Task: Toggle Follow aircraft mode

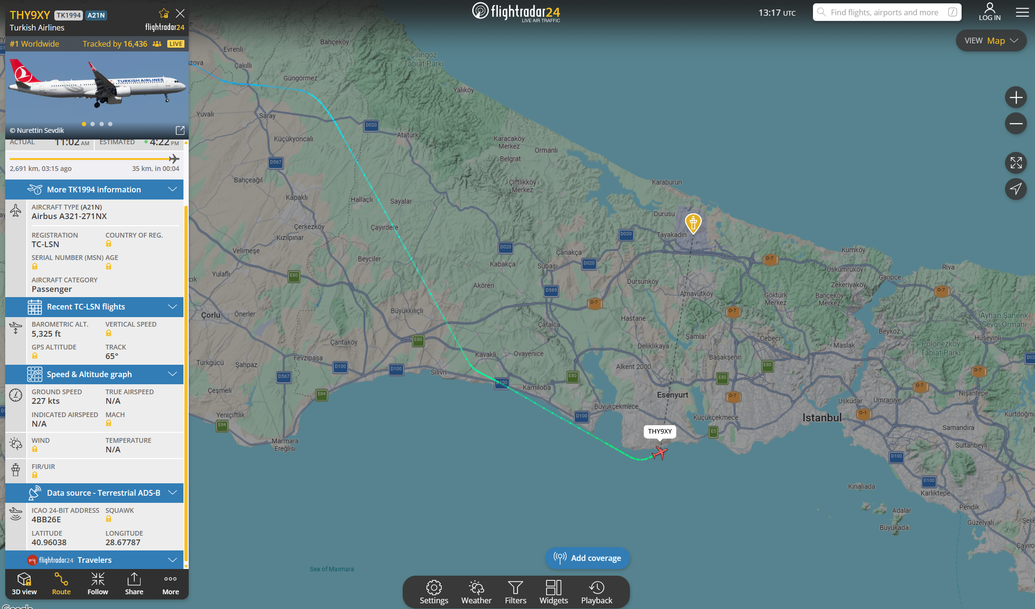Action: point(98,584)
